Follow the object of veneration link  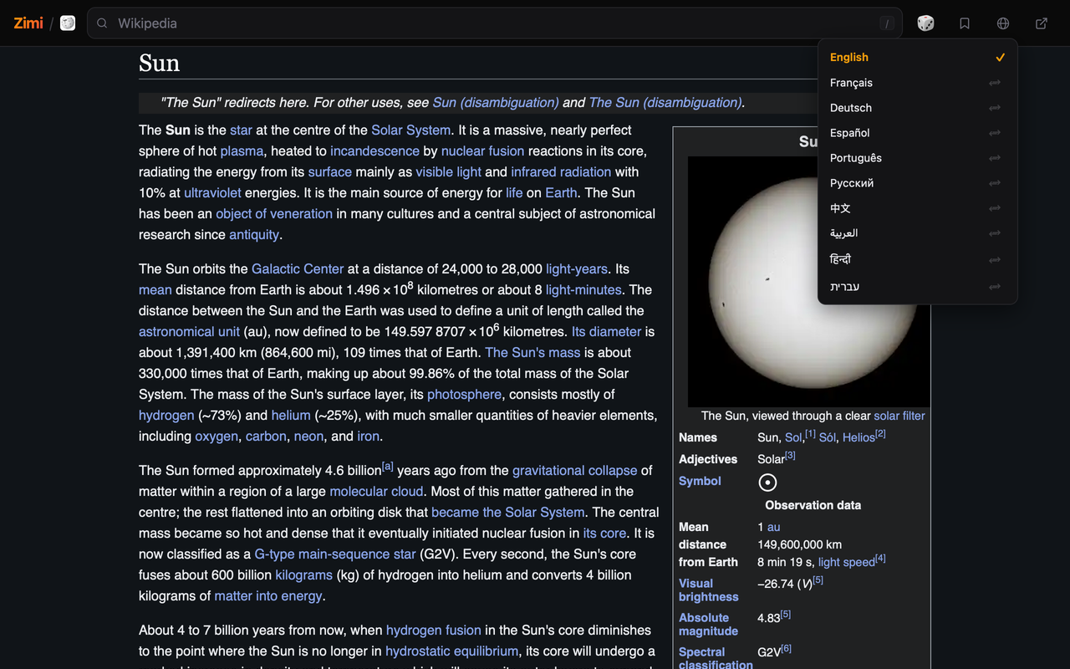tap(274, 214)
